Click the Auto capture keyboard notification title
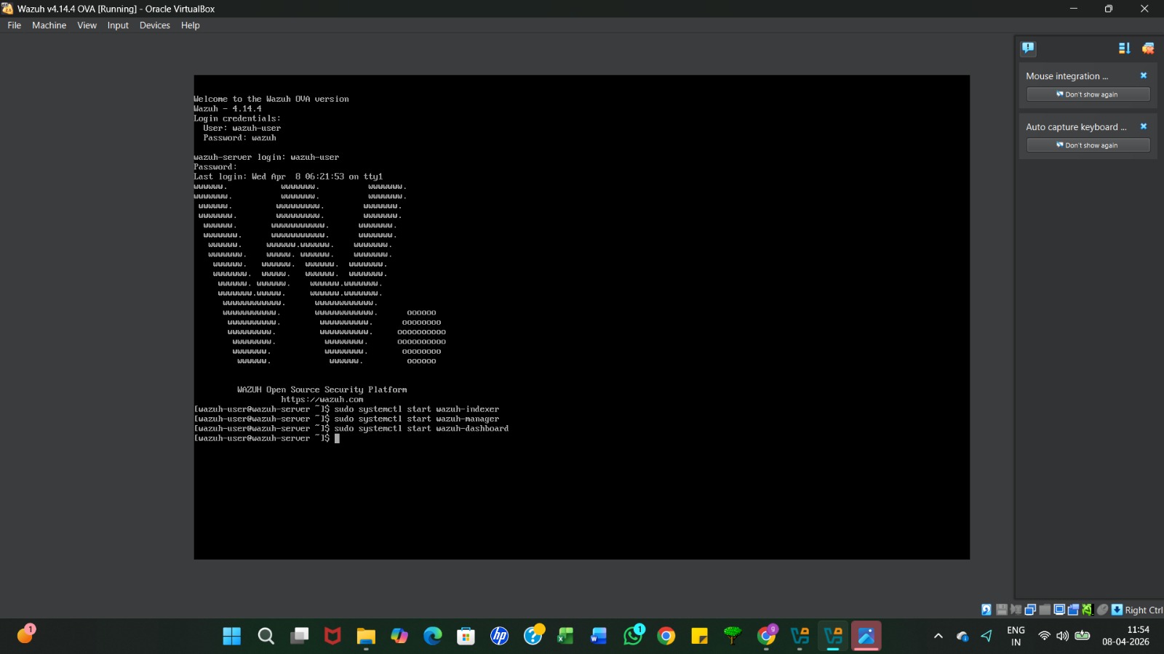Viewport: 1164px width, 654px height. [x=1076, y=127]
